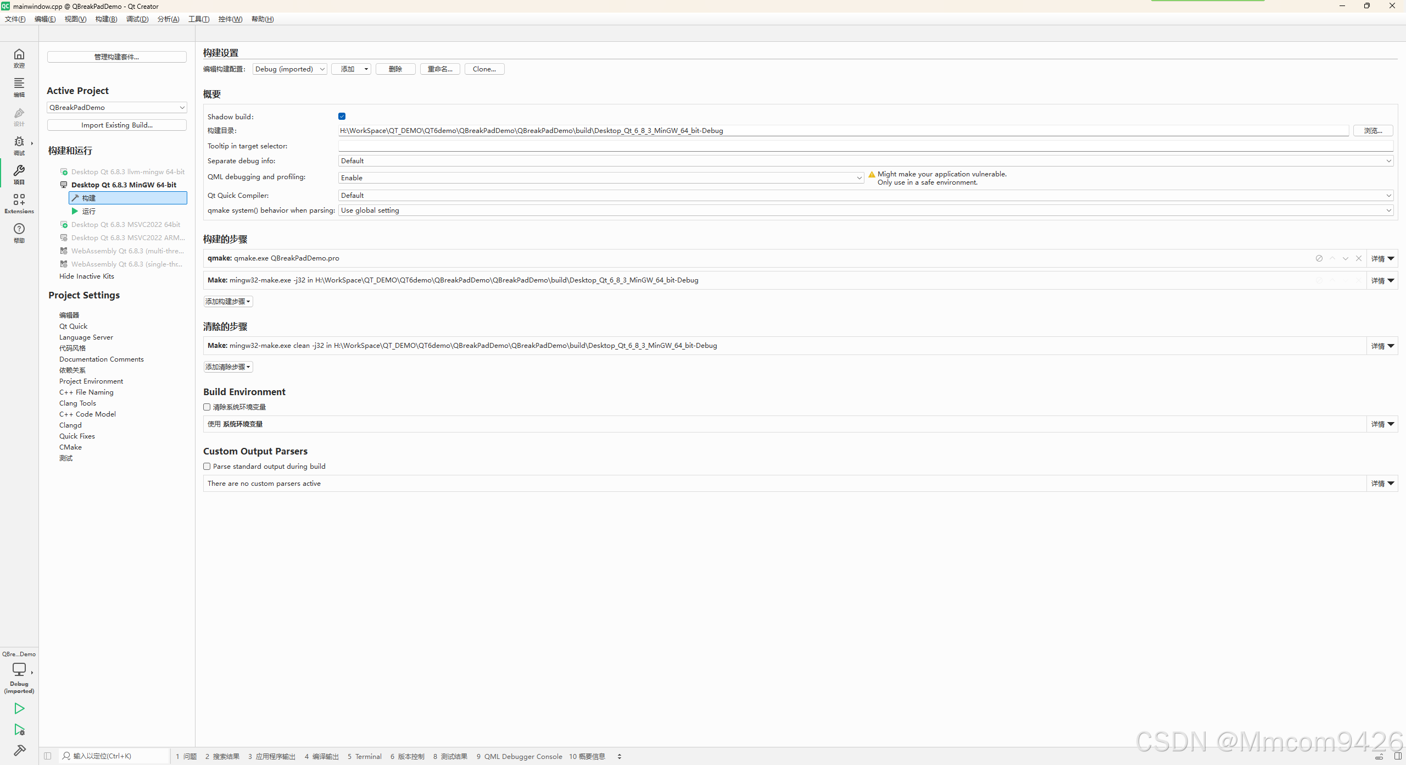Screen dimensions: 1406x765
Task: Expand QML debugging and profiling dropdown
Action: [x=601, y=178]
